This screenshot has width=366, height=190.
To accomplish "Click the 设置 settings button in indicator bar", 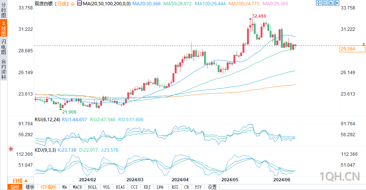I will (212, 187).
